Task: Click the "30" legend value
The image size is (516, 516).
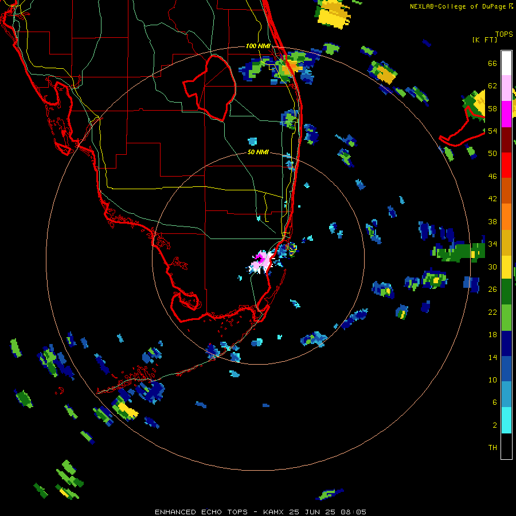Action: 492,267
